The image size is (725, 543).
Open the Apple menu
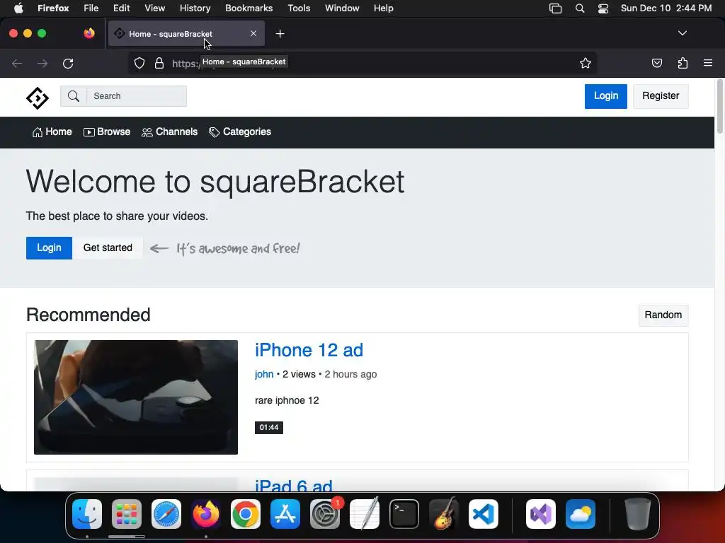tap(18, 8)
